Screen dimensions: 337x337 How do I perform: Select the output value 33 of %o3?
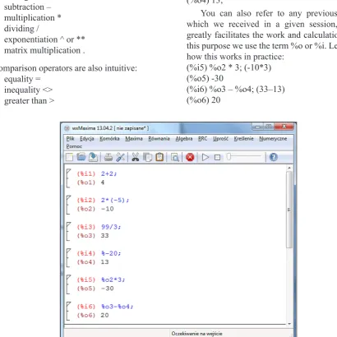[104, 236]
